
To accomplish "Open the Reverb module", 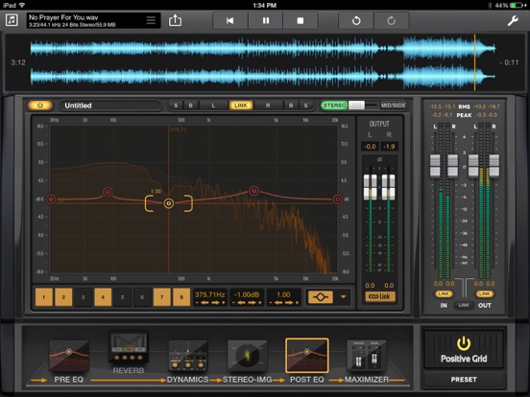I will click(128, 348).
